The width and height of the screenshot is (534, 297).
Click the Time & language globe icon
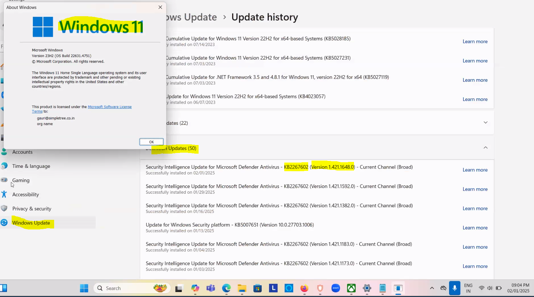4,166
